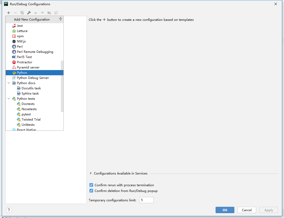Click the PyCharm icon in title bar
This screenshot has height=218, width=284.
[6, 4]
